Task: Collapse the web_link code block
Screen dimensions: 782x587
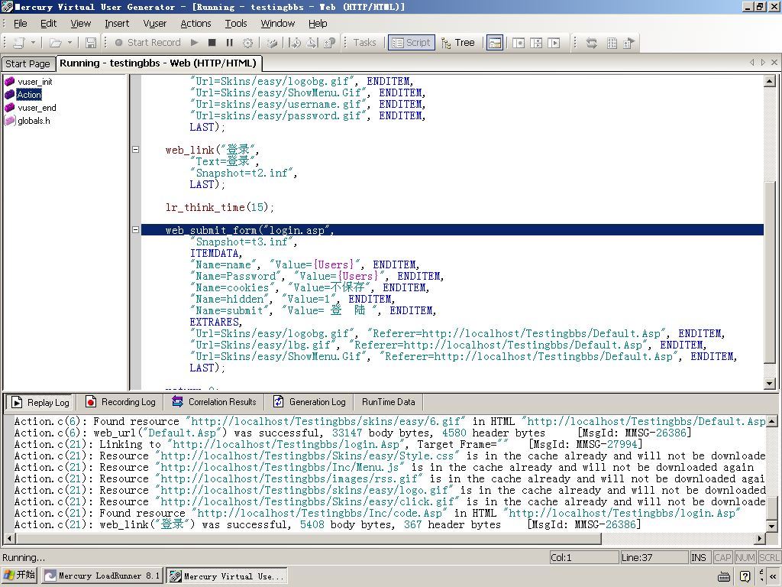Action: pyautogui.click(x=135, y=150)
